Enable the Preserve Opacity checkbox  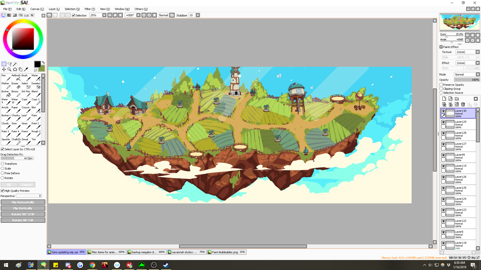(441, 85)
